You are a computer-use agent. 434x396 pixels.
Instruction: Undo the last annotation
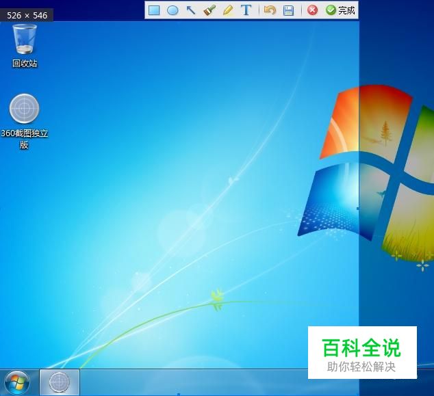pos(270,10)
